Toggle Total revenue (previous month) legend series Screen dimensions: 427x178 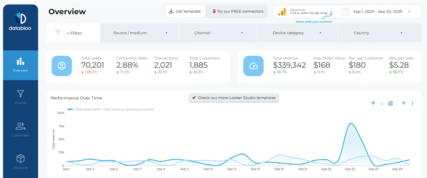pos(125,109)
